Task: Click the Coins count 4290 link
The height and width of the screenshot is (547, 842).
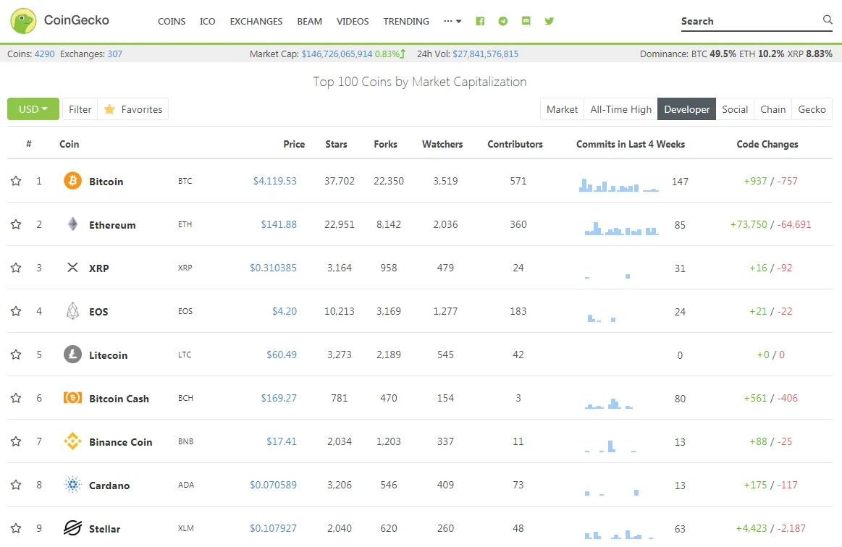Action: click(x=45, y=54)
